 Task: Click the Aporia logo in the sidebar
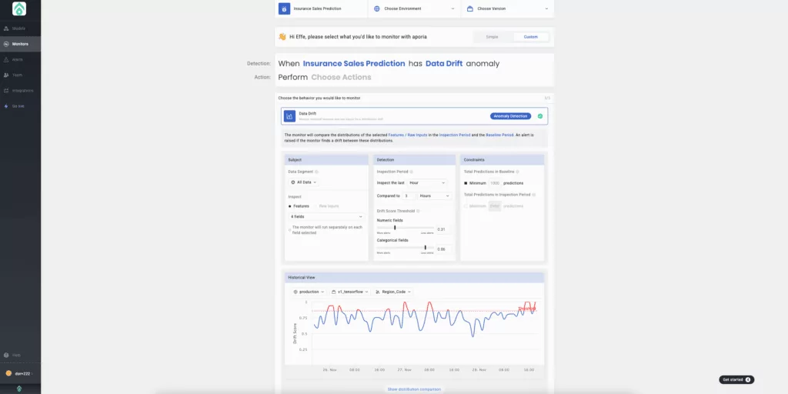click(x=19, y=8)
